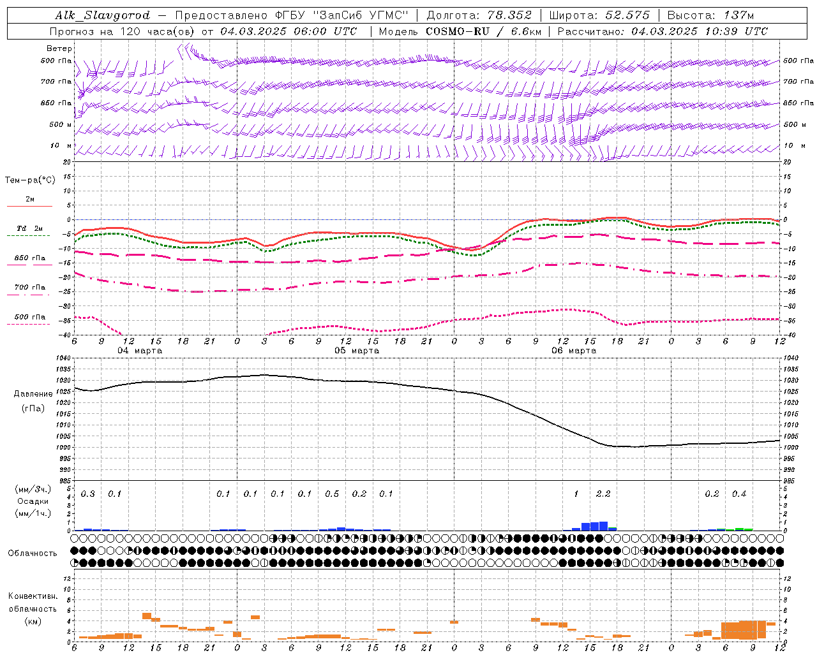Click the '05 марта' date label
This screenshot has width=817, height=653.
pyautogui.click(x=357, y=350)
